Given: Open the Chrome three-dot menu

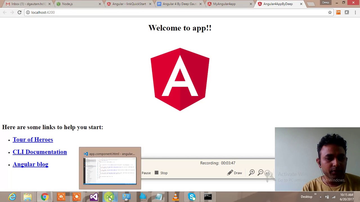Looking at the screenshot, I should tap(355, 12).
